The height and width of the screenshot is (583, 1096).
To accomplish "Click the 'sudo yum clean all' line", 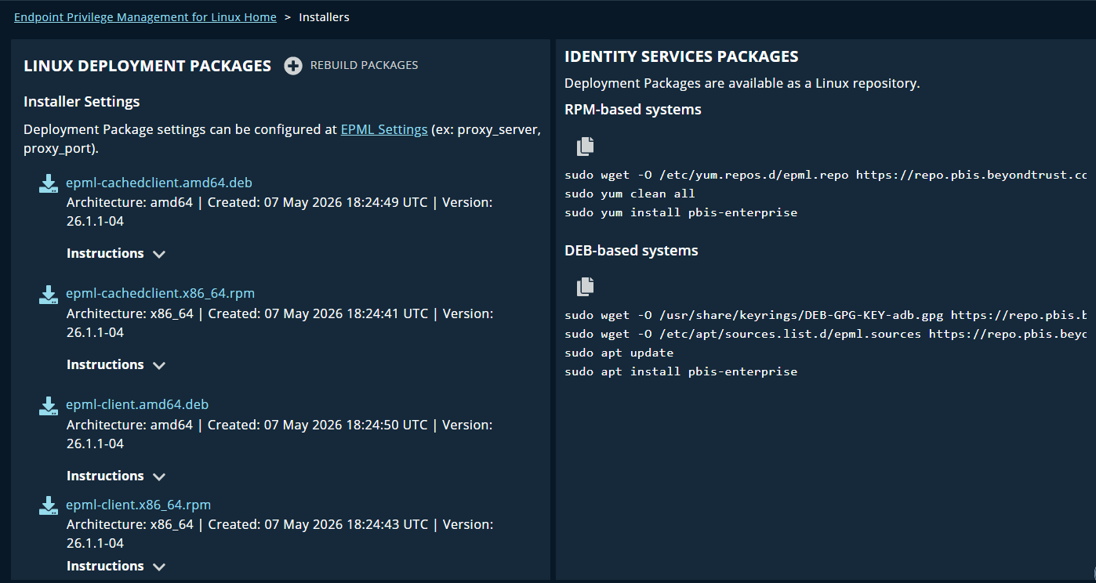I will (630, 194).
